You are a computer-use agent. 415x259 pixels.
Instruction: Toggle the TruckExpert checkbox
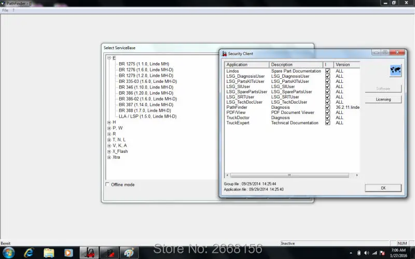coord(328,123)
